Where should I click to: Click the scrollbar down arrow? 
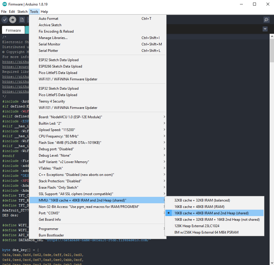(x=272, y=263)
